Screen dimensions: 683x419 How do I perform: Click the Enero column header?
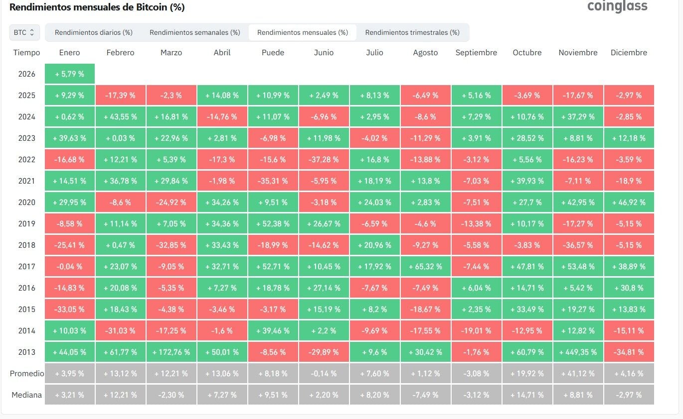coord(69,52)
